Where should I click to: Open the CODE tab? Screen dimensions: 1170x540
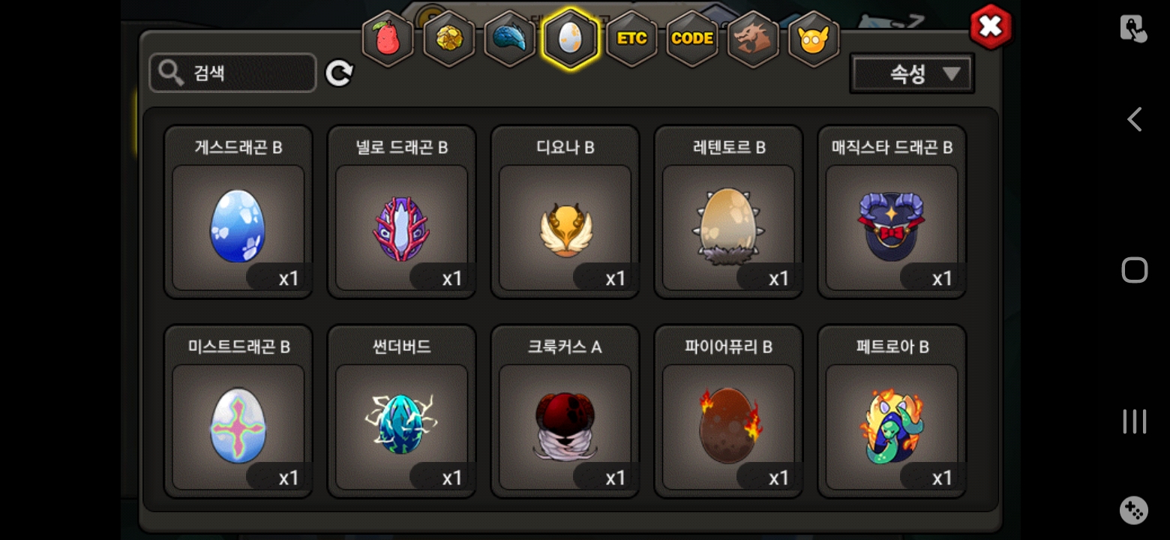pyautogui.click(x=692, y=39)
